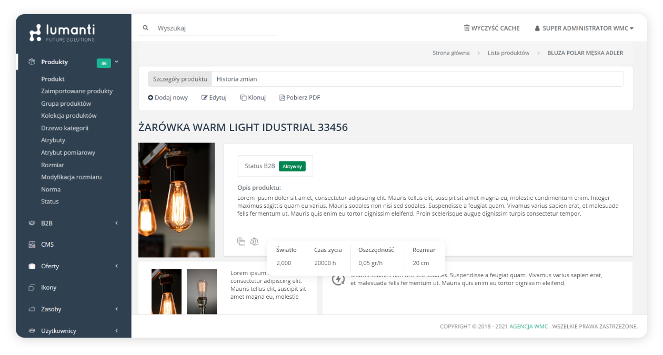Select the second bulb thumbnail image
Image resolution: width=663 pixels, height=355 pixels.
pyautogui.click(x=202, y=292)
